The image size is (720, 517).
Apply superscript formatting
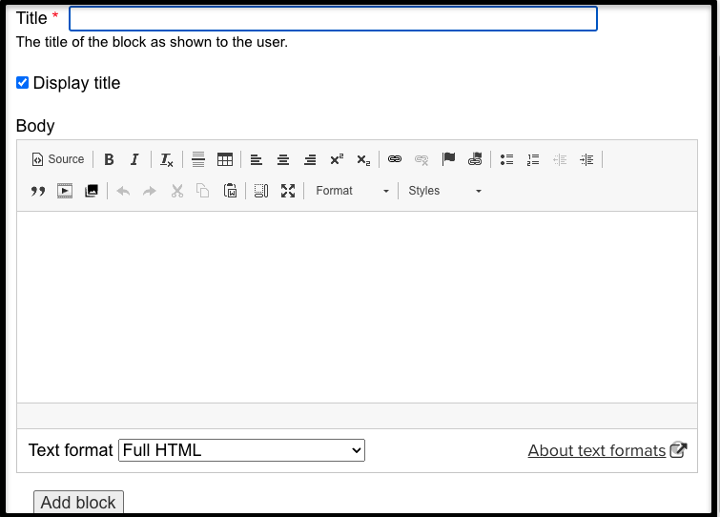tap(337, 159)
